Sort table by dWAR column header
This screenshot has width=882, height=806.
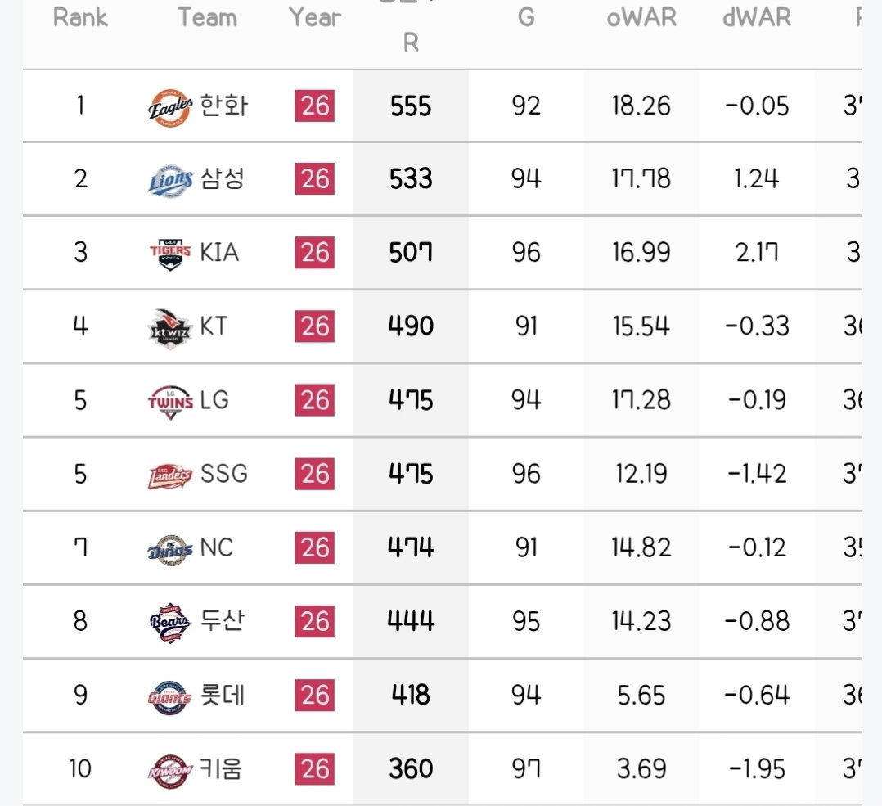(757, 17)
